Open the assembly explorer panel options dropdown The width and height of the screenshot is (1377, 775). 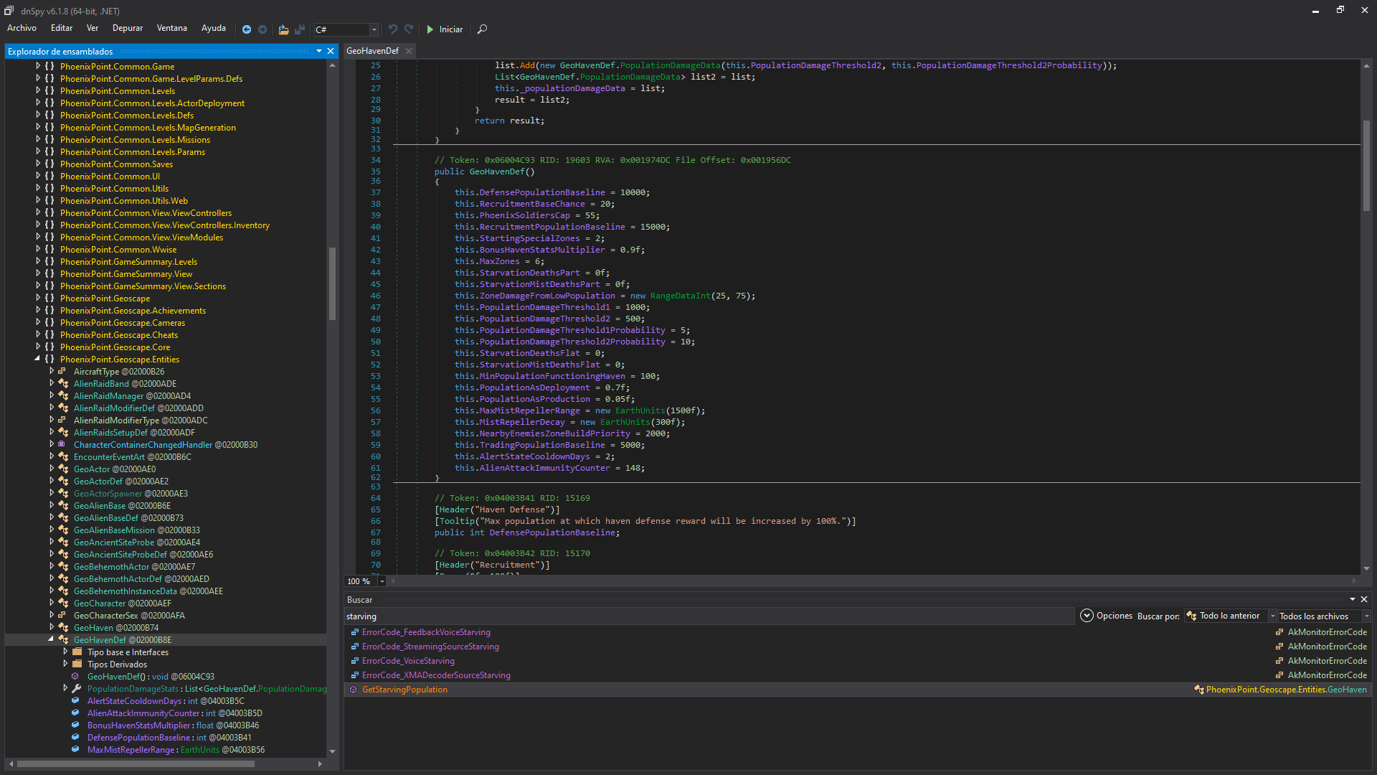319,51
